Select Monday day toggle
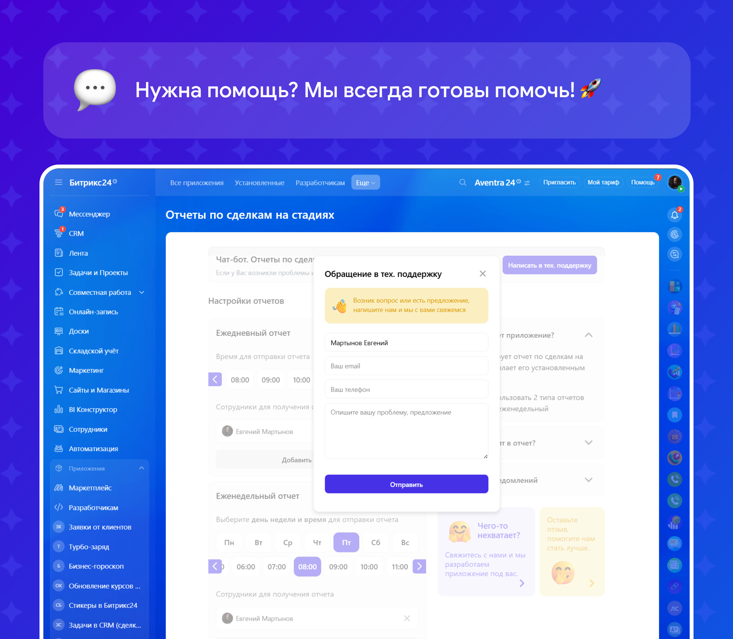This screenshot has width=733, height=639. 229,542
